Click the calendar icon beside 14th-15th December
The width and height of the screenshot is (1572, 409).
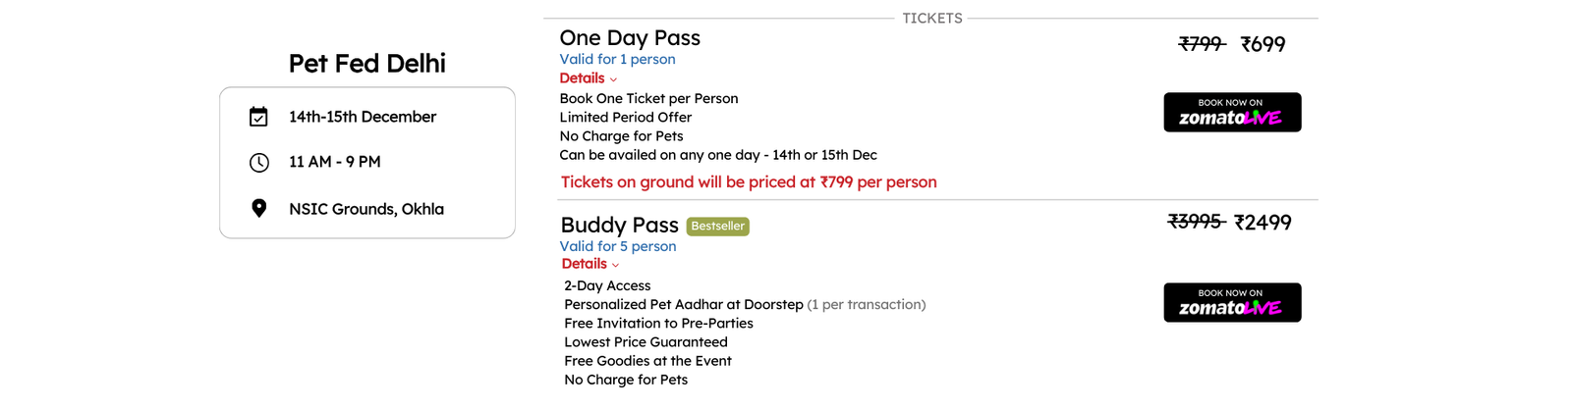258,117
